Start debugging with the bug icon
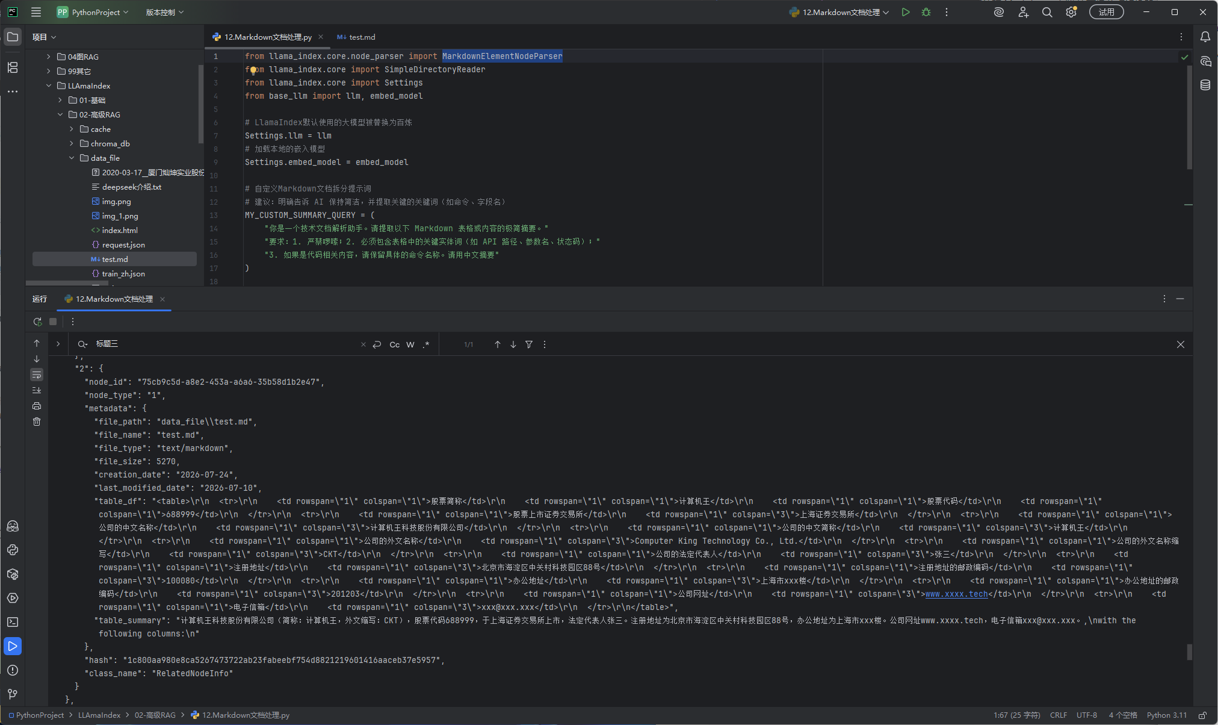This screenshot has width=1218, height=725. [926, 12]
